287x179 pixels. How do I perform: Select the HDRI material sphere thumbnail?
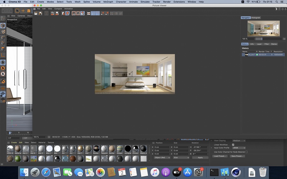coord(10,149)
